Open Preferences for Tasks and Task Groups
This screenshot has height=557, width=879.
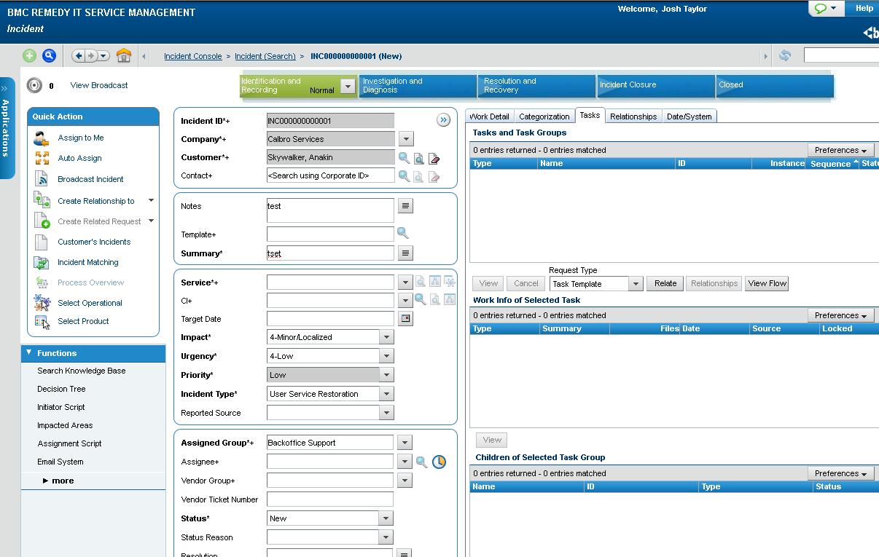pos(840,150)
